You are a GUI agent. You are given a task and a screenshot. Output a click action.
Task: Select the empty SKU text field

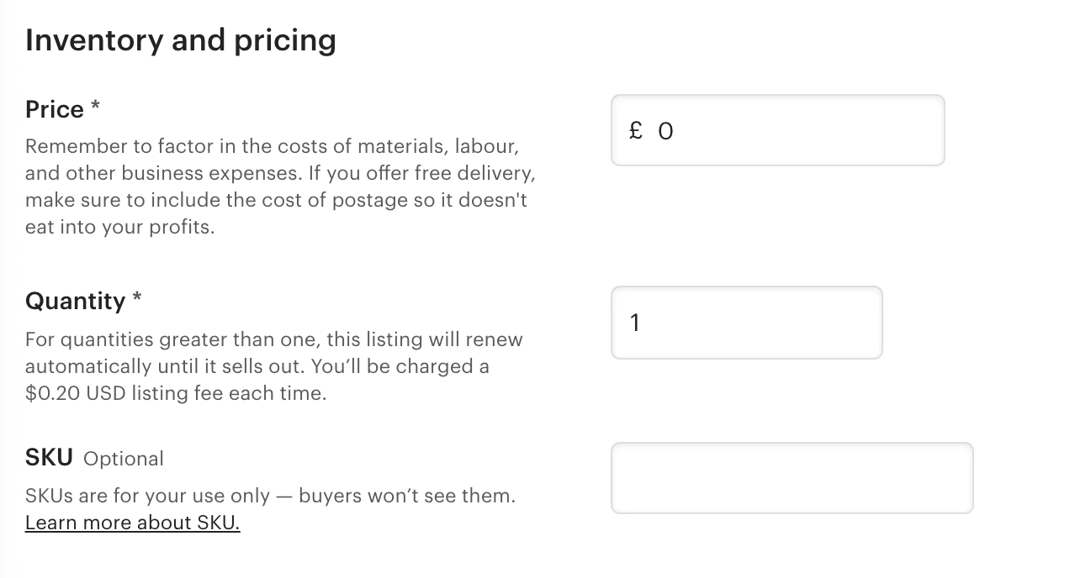pyautogui.click(x=792, y=478)
